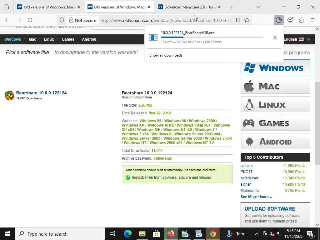Click the taskbar search box
320x240 pixels.
60,234
